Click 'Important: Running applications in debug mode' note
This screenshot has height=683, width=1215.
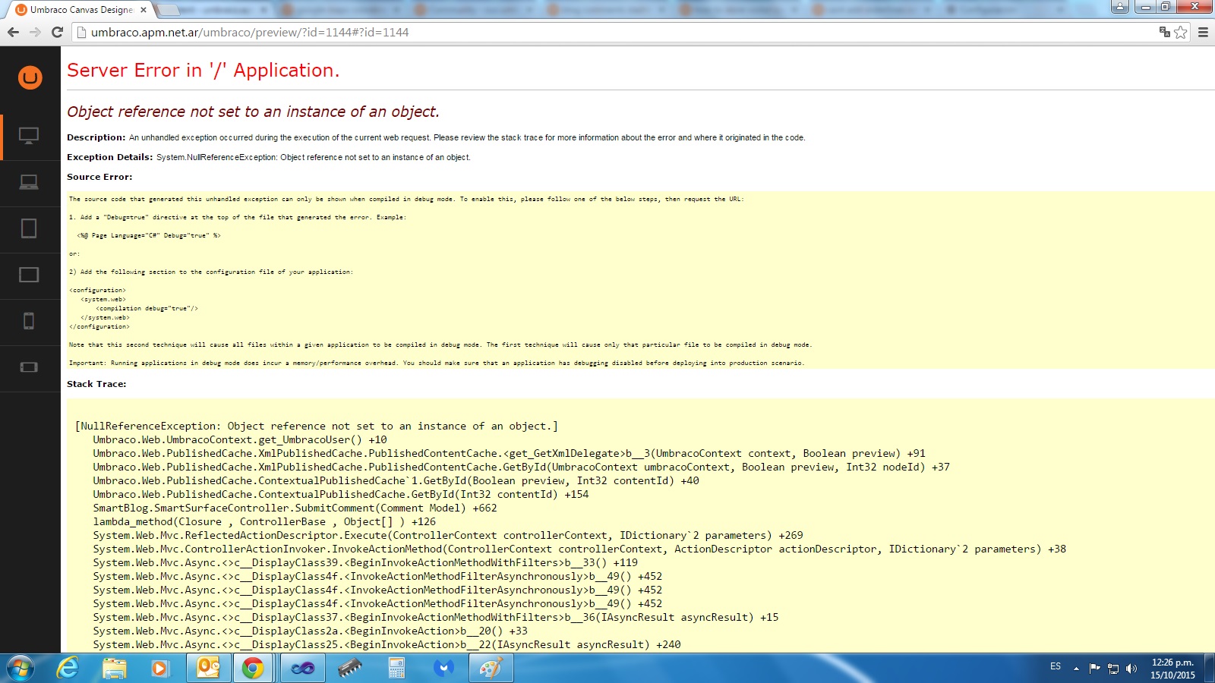coord(437,363)
